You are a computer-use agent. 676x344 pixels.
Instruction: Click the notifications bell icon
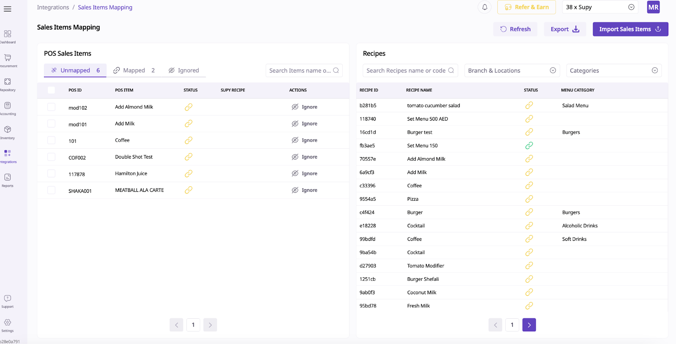pyautogui.click(x=485, y=7)
